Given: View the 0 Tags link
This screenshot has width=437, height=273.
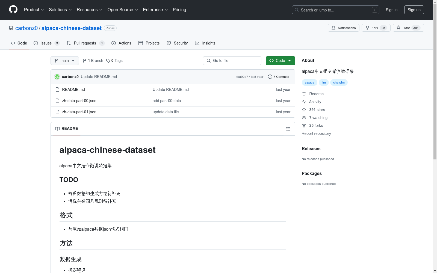Looking at the screenshot, I should click(114, 61).
